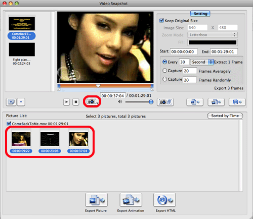
Task: Stop the video playback
Action: point(76,102)
